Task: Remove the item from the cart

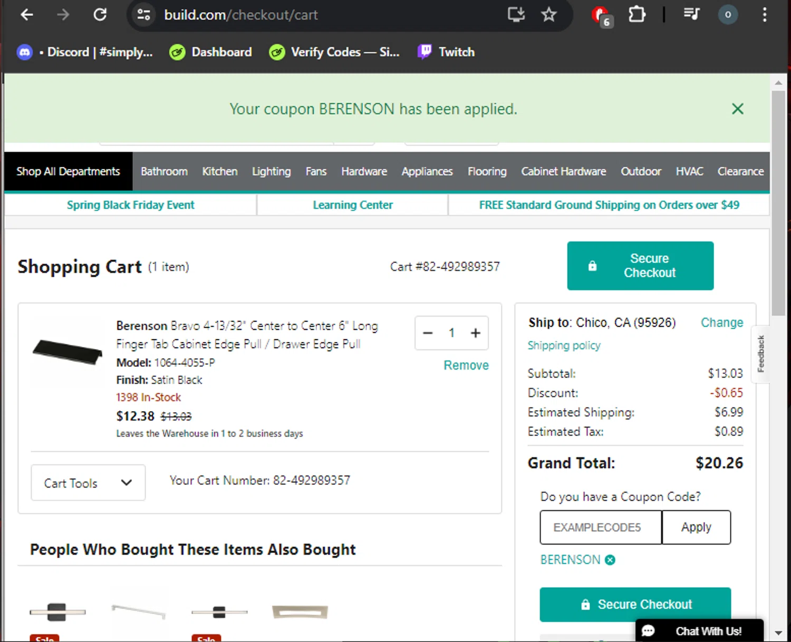Action: pyautogui.click(x=466, y=365)
